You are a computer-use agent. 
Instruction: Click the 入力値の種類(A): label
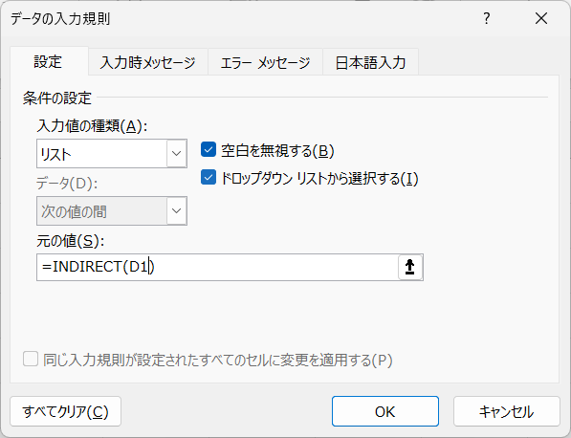[92, 126]
